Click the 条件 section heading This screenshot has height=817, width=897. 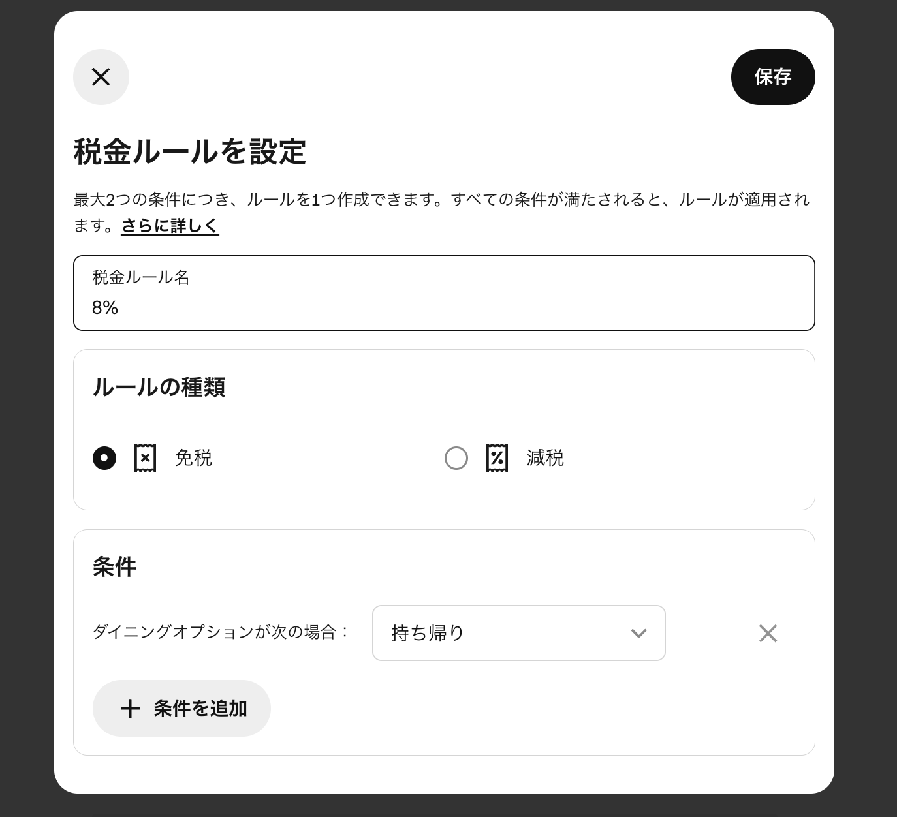[114, 566]
